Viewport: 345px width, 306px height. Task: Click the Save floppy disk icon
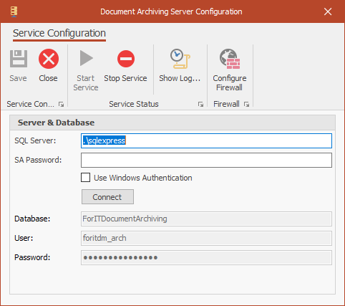pos(19,59)
